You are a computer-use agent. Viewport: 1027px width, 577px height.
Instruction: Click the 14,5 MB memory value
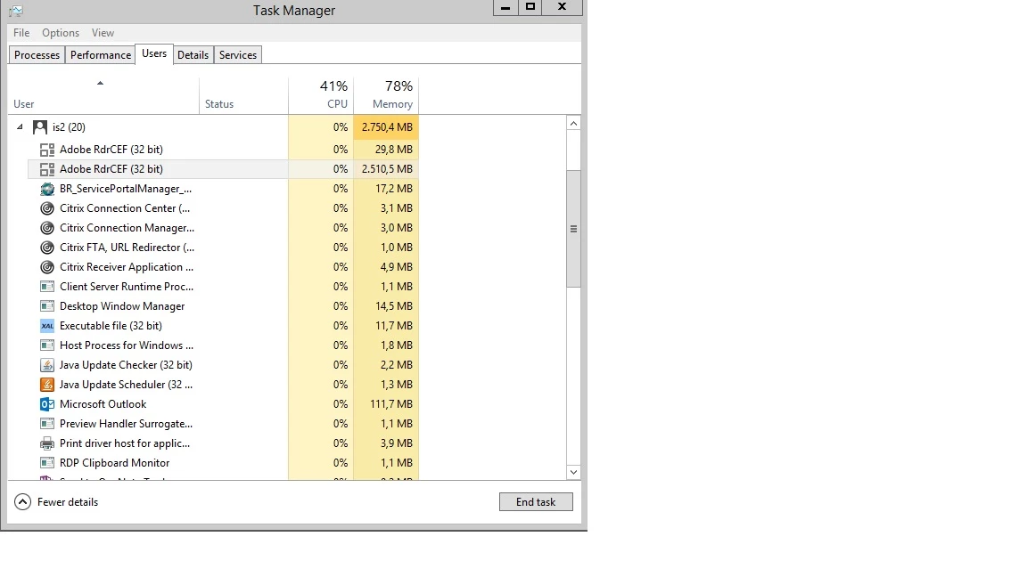click(x=394, y=306)
